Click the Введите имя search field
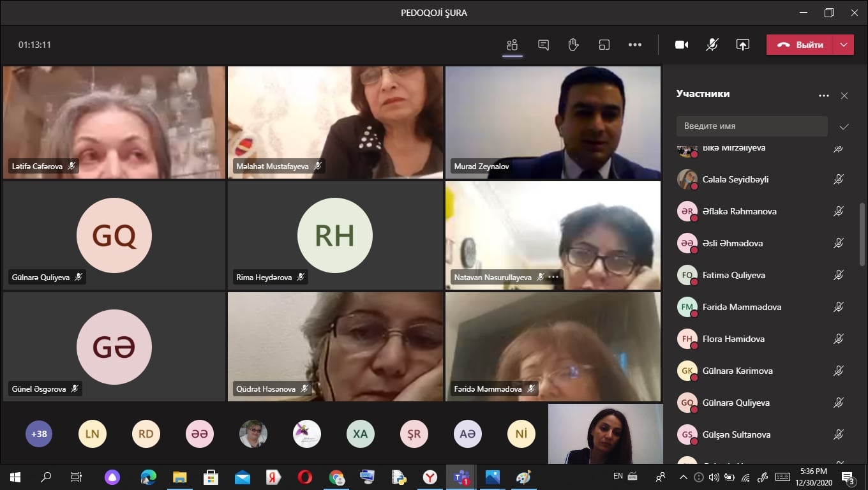Viewport: 868px width, 490px height. pyautogui.click(x=752, y=126)
